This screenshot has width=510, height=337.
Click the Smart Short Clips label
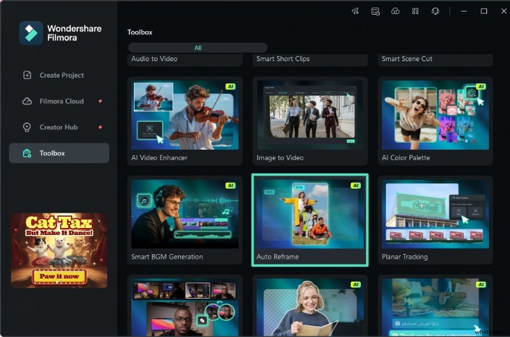pos(283,59)
